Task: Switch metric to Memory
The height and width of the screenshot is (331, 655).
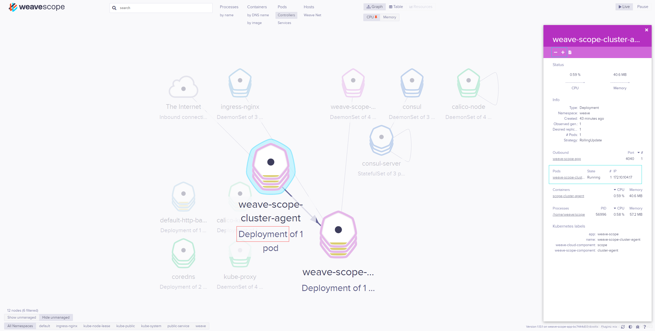Action: (389, 17)
